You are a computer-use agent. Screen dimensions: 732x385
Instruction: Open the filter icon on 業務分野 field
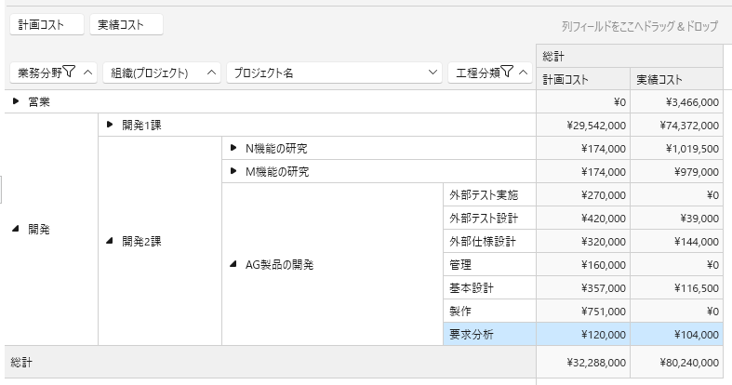pos(69,73)
